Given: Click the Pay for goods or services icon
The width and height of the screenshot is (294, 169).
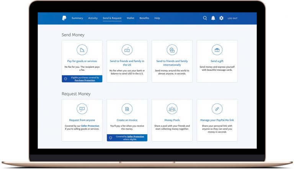Looking at the screenshot, I should 82,50.
